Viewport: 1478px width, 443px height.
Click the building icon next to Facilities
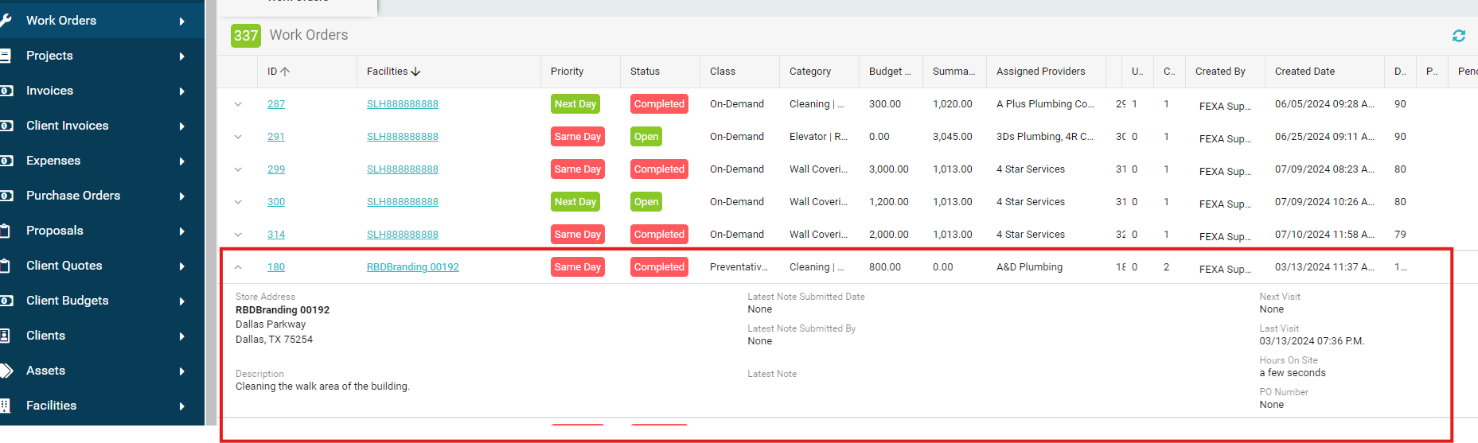tap(5, 406)
